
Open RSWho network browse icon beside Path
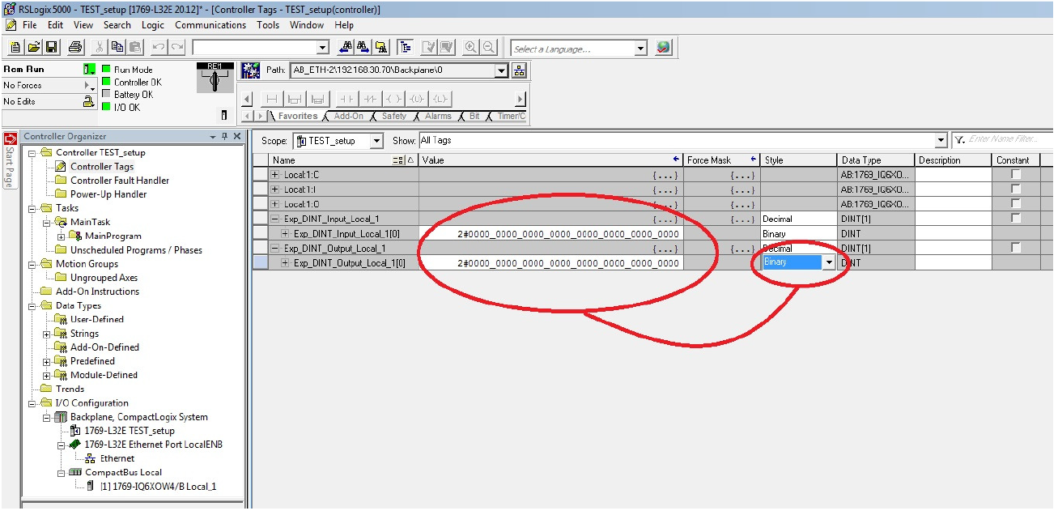(x=520, y=70)
